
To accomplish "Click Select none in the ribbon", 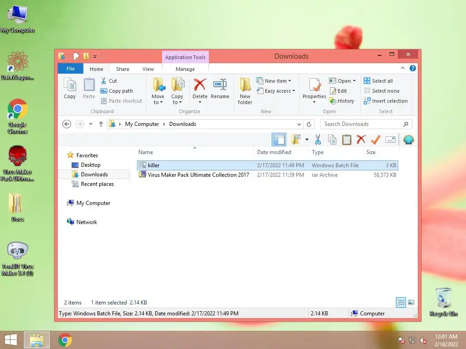I will pos(382,91).
